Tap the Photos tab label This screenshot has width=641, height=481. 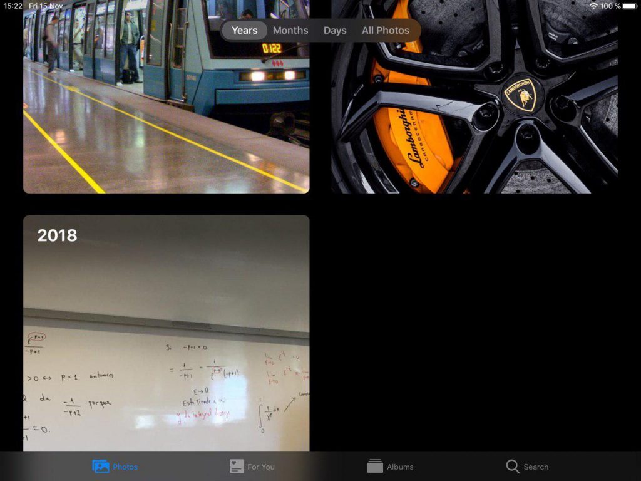125,467
